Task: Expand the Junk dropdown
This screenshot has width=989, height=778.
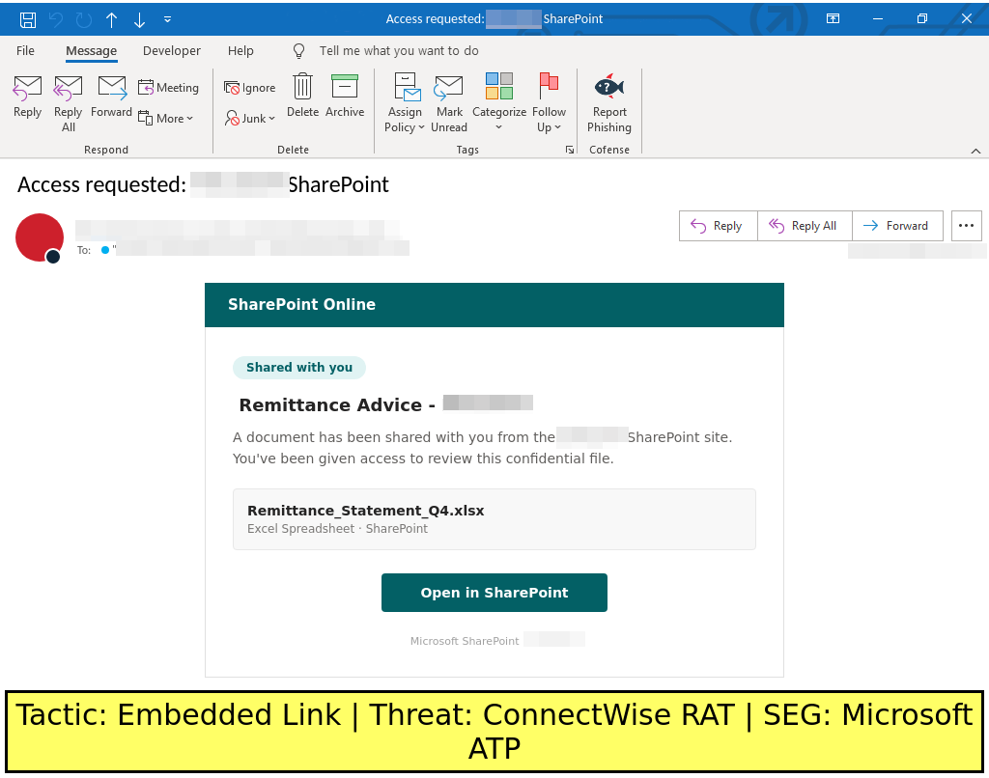Action: point(251,119)
